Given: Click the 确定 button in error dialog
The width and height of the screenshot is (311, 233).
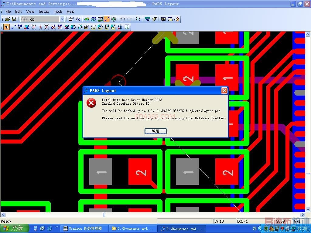Looking at the screenshot, I should 155,131.
